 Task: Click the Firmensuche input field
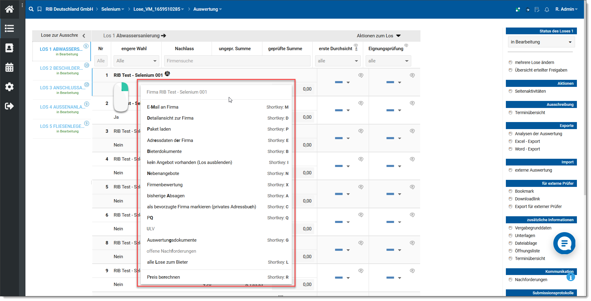click(x=237, y=61)
